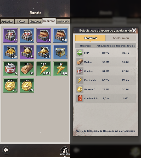Open the Aceleración warehouse tab

click(63, 21)
